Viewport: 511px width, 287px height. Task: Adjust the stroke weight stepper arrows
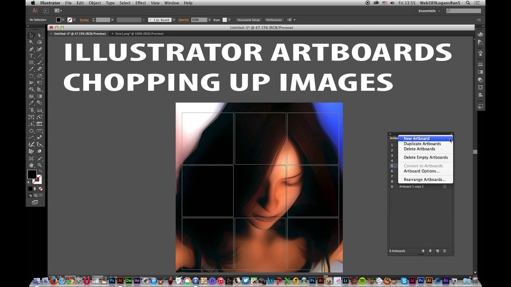pyautogui.click(x=93, y=20)
